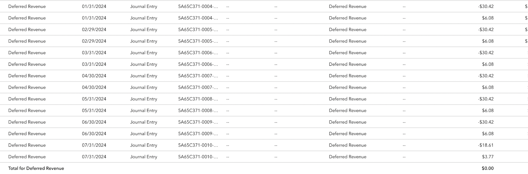The width and height of the screenshot is (528, 174).
Task: Select the $6.08 amount dated 06/30/2024
Action: tap(487, 134)
